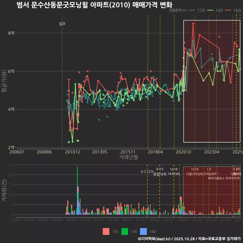The height and width of the screenshot is (243, 243).
Task: Click the highlighted white-bordered region on the price chart
Action: point(212,81)
